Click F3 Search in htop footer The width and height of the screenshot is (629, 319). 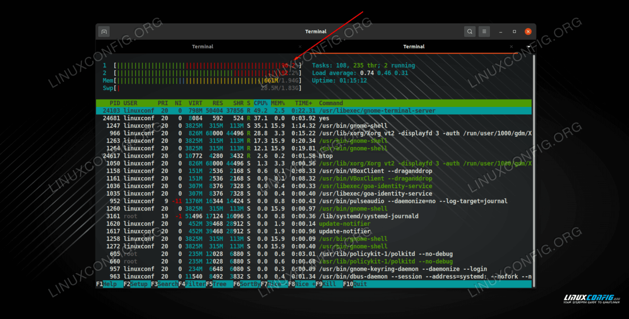[x=168, y=284]
